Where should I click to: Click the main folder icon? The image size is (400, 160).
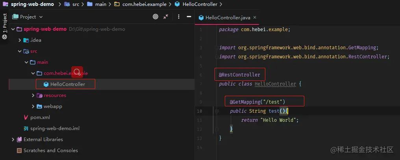tap(33, 62)
